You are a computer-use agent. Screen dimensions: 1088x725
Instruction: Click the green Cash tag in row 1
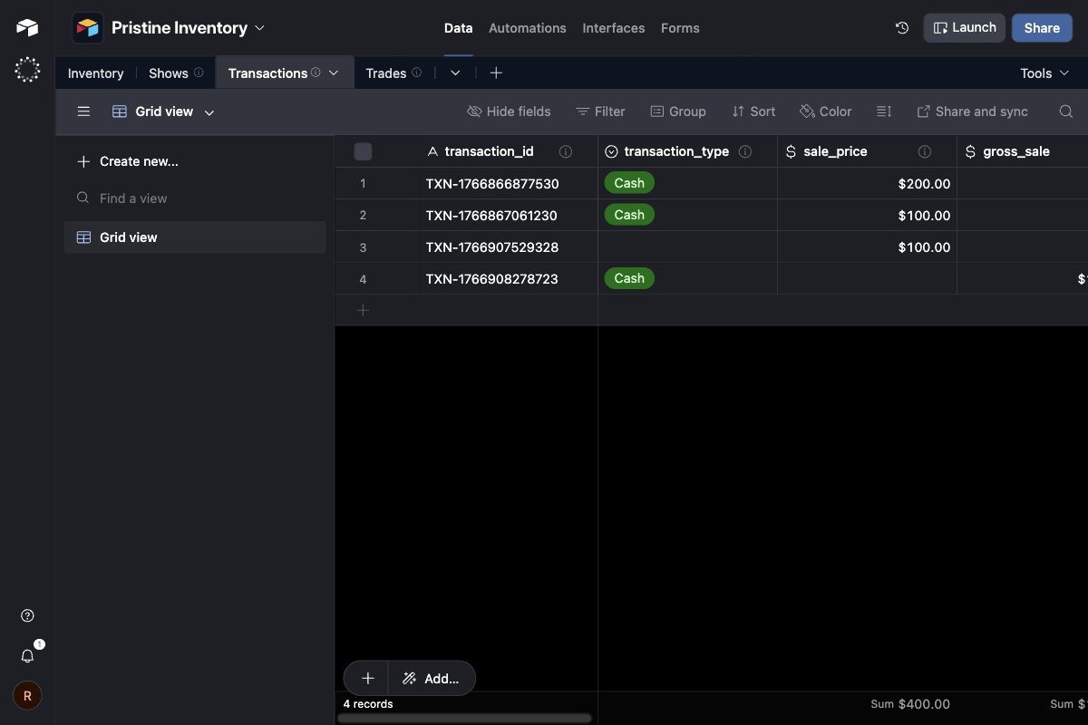pos(629,183)
